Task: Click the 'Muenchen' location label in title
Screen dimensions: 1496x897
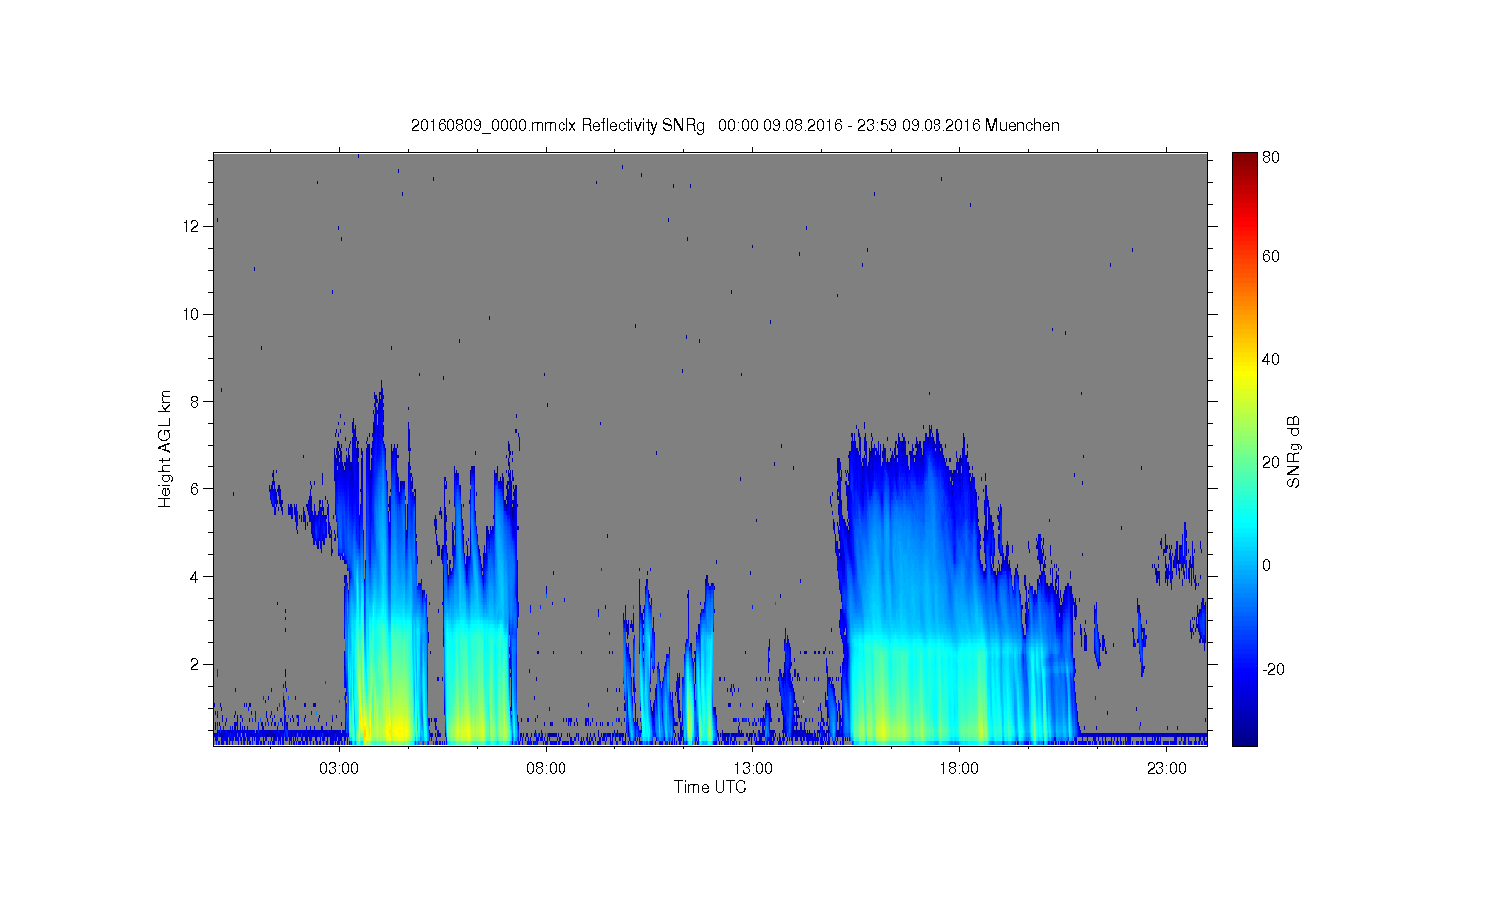Action: click(1022, 126)
